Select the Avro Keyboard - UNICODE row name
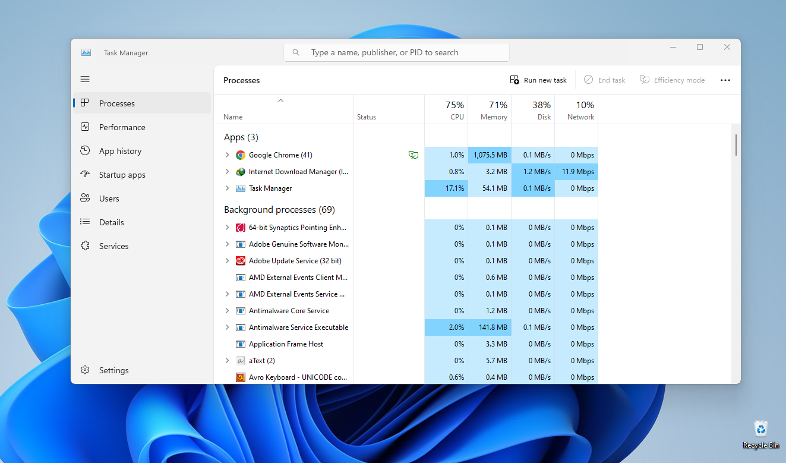Screen dimensions: 786x463 pos(298,377)
